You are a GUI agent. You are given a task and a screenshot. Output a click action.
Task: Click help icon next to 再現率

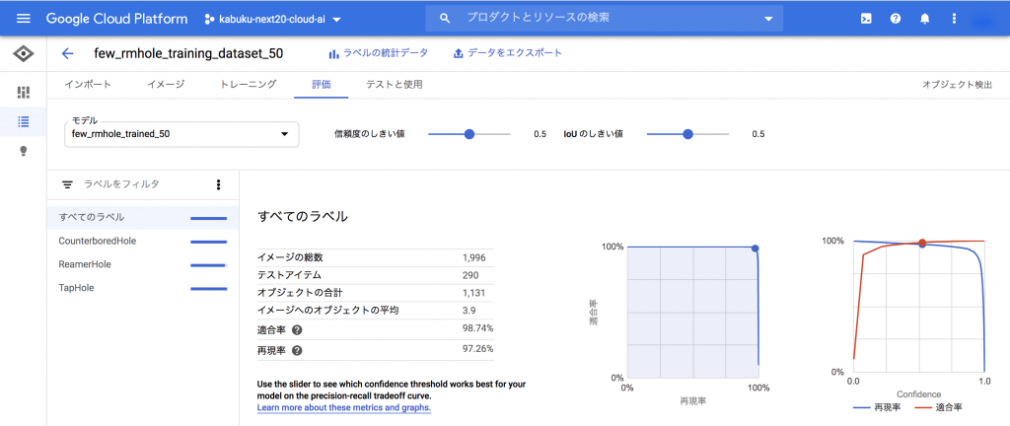point(297,349)
